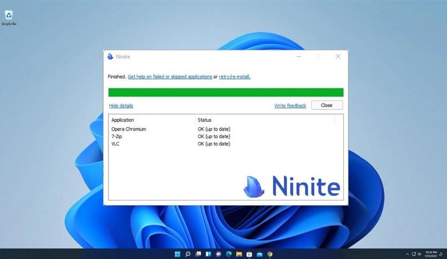Screen dimensions: 447x259
Task: Open Google Chrome from the taskbar
Action: (x=269, y=254)
